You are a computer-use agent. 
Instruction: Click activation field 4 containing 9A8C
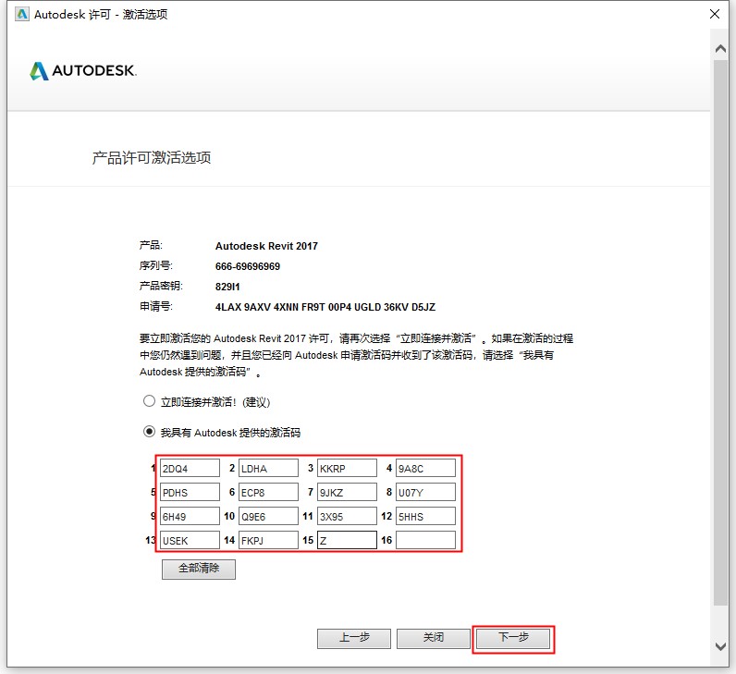pyautogui.click(x=425, y=469)
